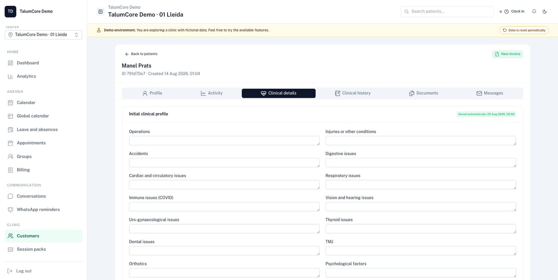Click the Injuries or other conditions field
The height and width of the screenshot is (280, 558).
(x=421, y=141)
